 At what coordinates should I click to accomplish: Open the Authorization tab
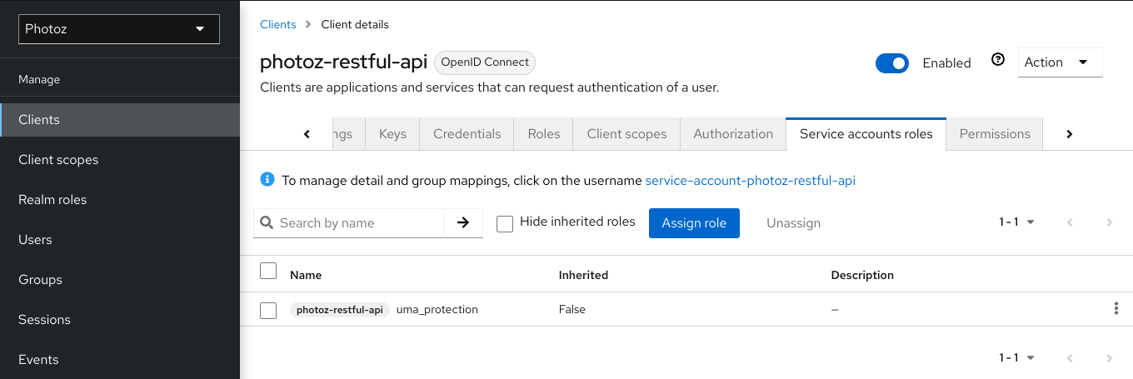733,134
